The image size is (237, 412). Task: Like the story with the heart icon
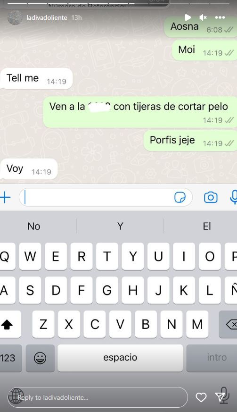point(201,397)
